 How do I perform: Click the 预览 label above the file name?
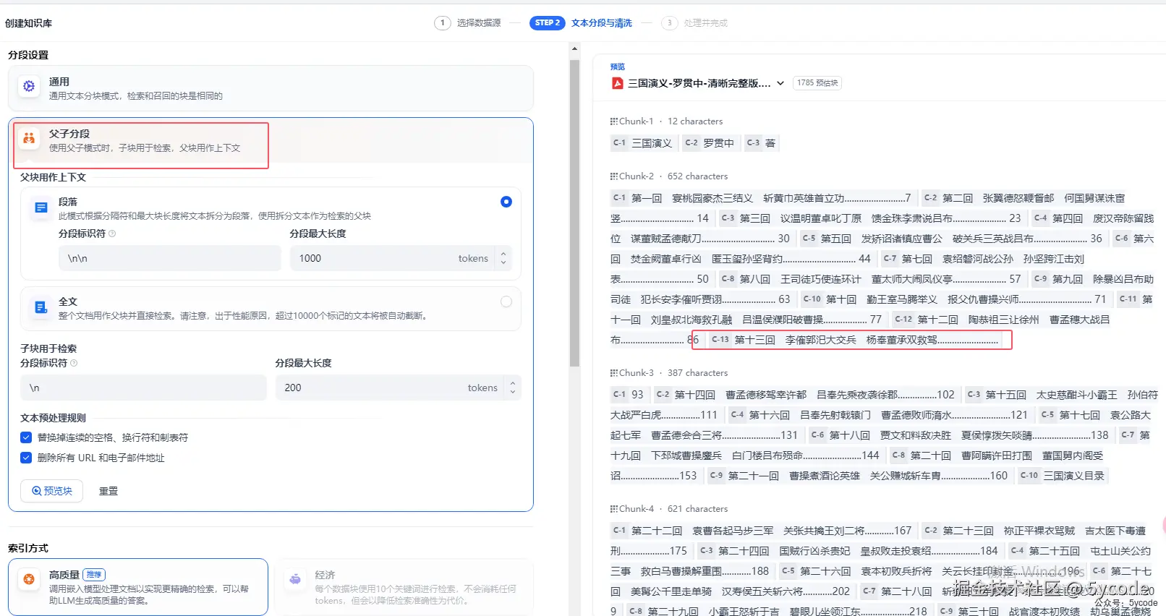[617, 67]
